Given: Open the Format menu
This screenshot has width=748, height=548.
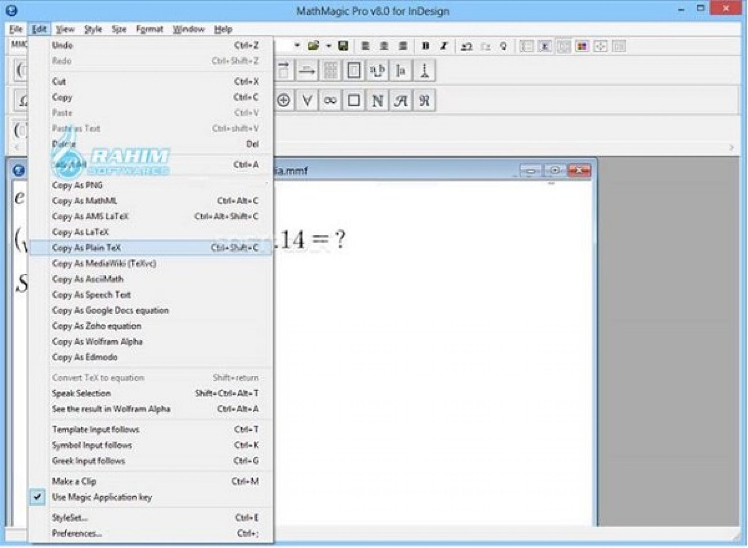Looking at the screenshot, I should (x=150, y=29).
